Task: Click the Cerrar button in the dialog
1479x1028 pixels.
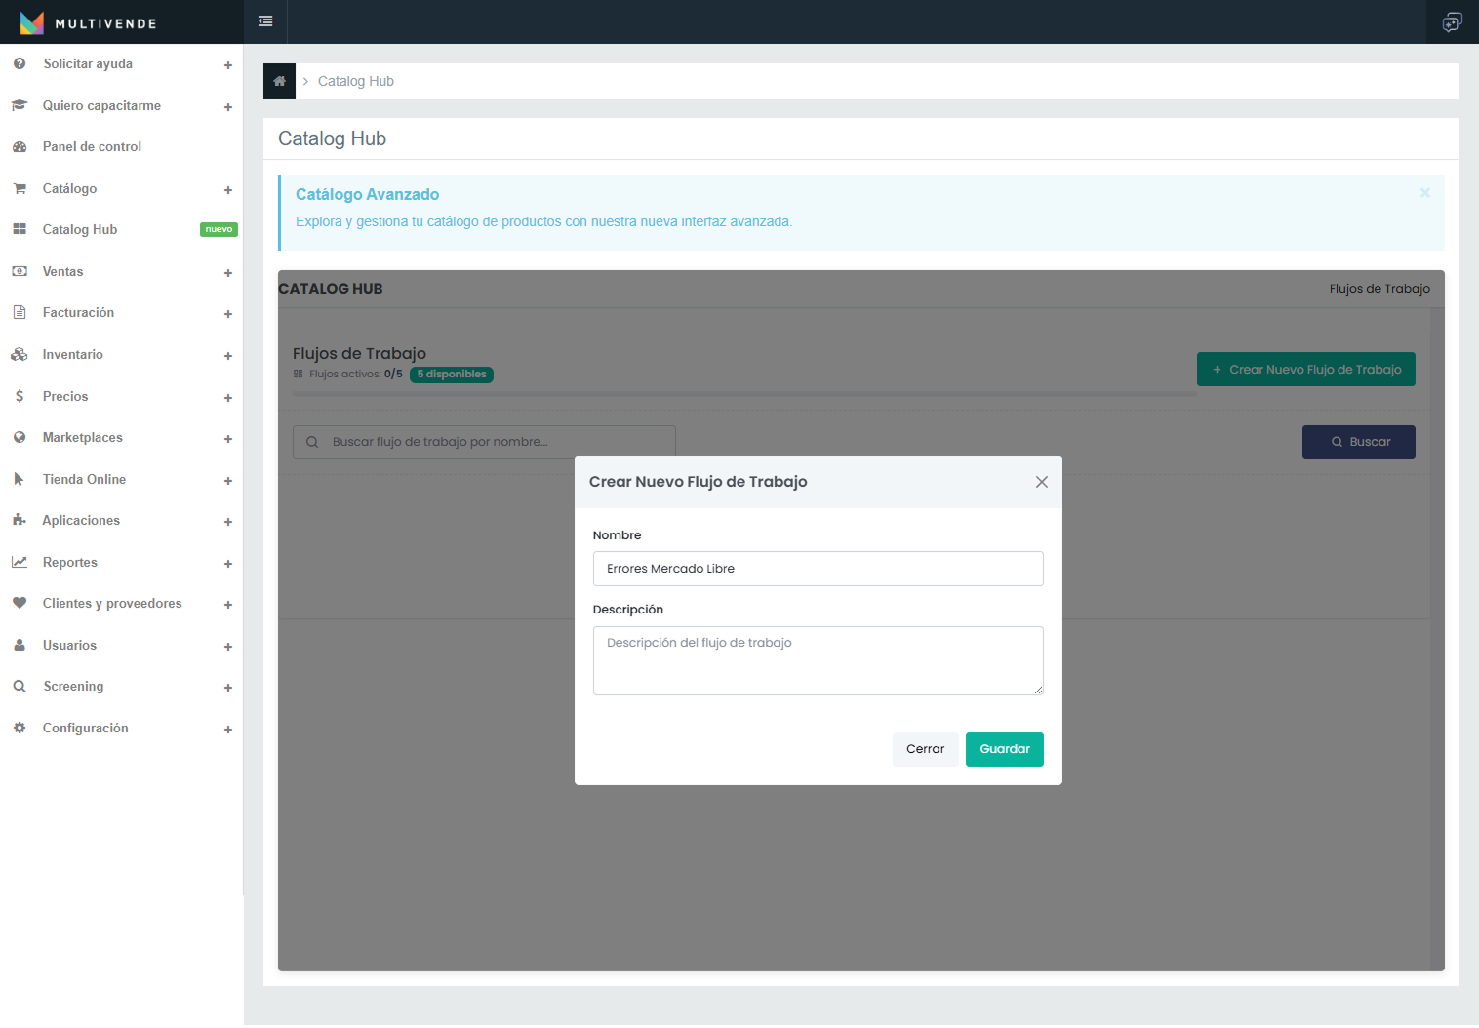Action: pos(925,749)
